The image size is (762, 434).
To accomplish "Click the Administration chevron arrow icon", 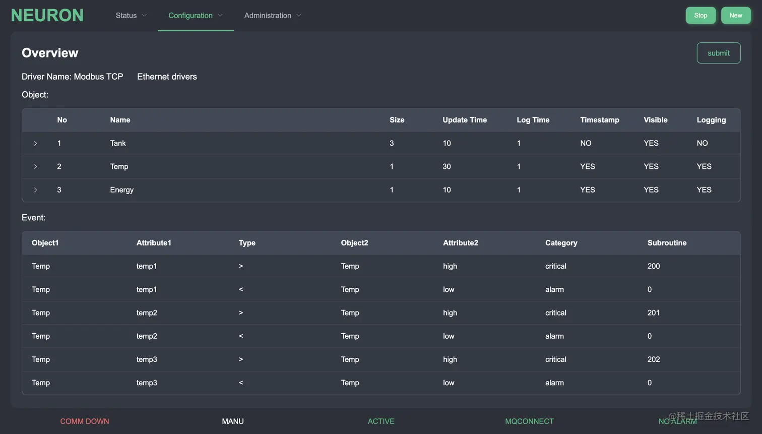I will coord(299,16).
